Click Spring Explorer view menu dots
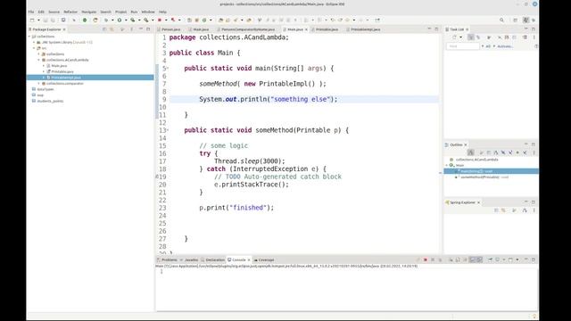The width and height of the screenshot is (571, 321). coord(534,210)
